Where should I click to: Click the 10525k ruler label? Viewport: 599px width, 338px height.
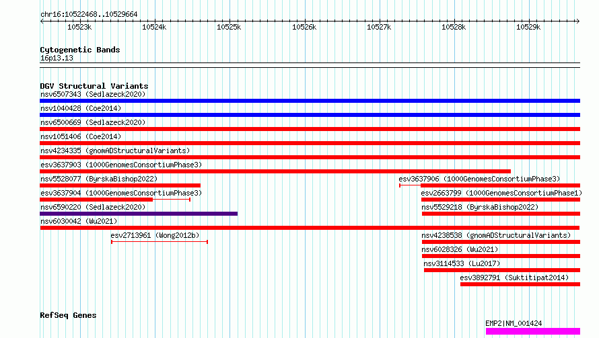click(x=229, y=27)
